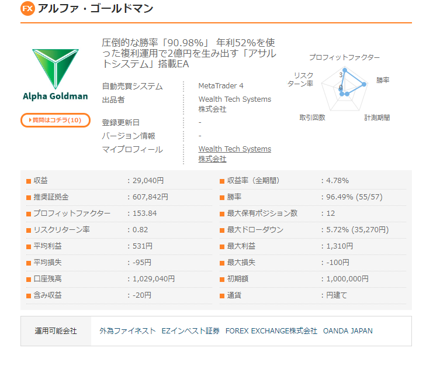Click the orange FX badge icon

point(27,8)
